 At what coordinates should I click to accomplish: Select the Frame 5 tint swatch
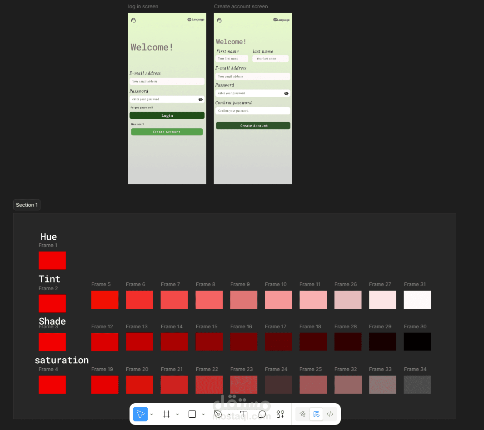tap(105, 300)
